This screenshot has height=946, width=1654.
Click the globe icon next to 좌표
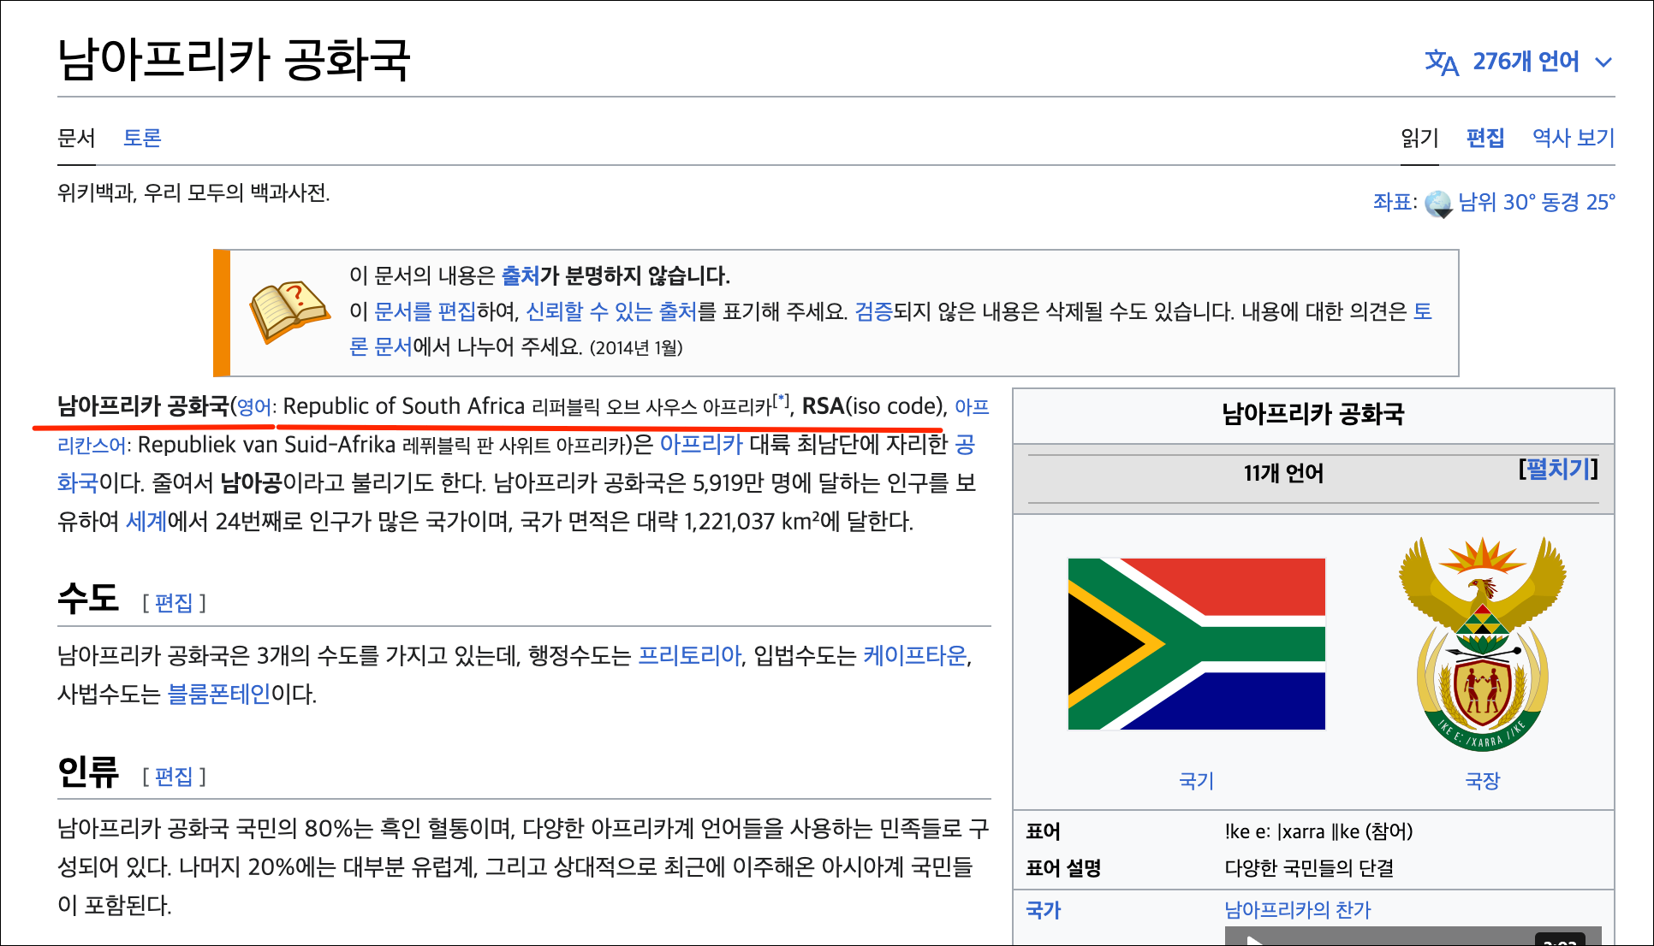coord(1438,204)
